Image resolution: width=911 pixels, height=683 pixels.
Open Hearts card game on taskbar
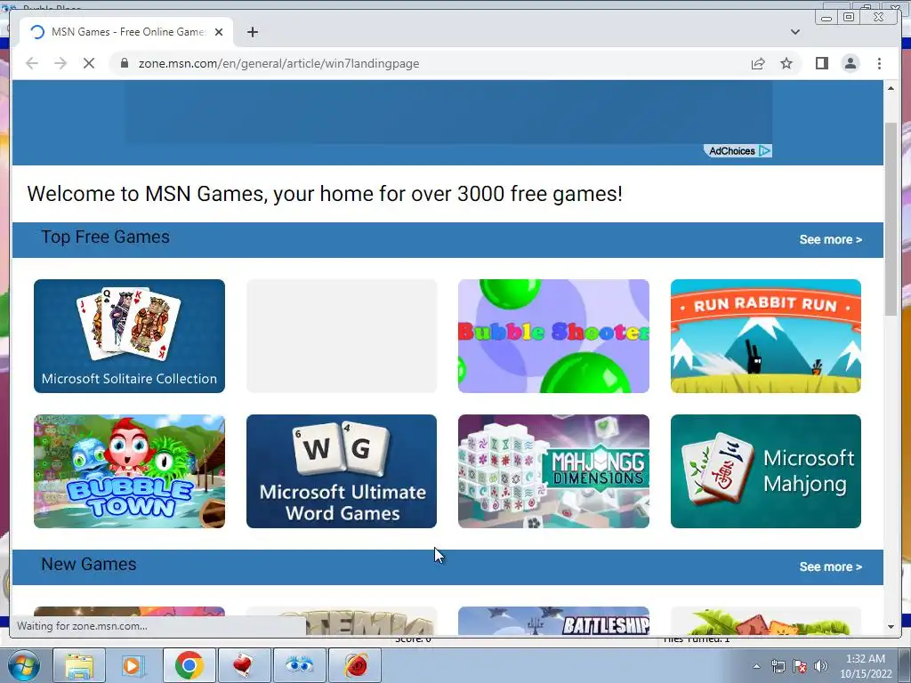pos(244,665)
